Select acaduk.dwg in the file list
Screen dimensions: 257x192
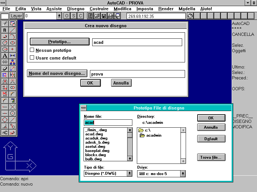[x=96, y=138]
